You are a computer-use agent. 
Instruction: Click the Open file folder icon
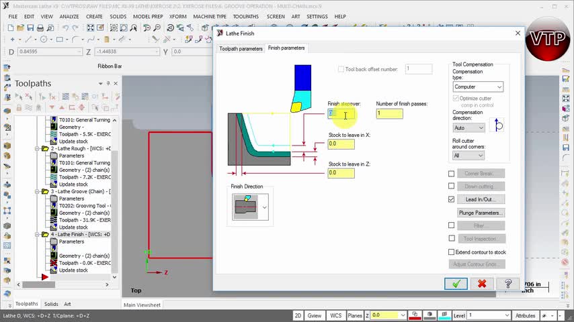pos(20,28)
